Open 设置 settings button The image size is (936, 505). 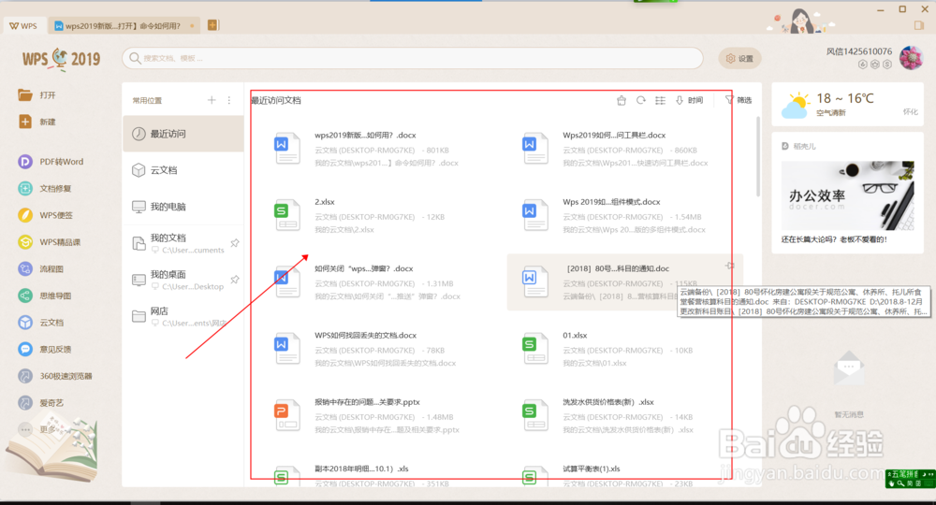point(739,58)
